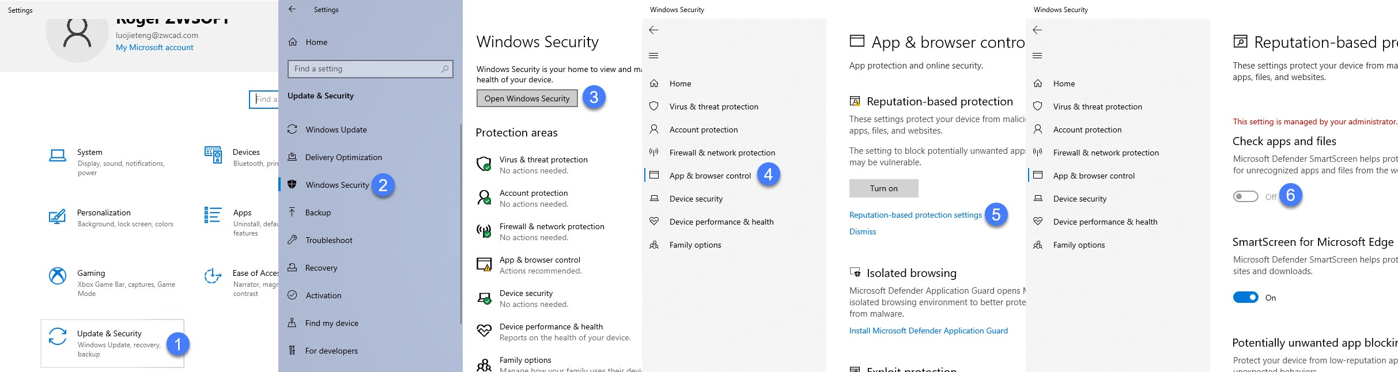1398x372 pixels.
Task: Toggle Check apps and files switch
Action: [1245, 197]
